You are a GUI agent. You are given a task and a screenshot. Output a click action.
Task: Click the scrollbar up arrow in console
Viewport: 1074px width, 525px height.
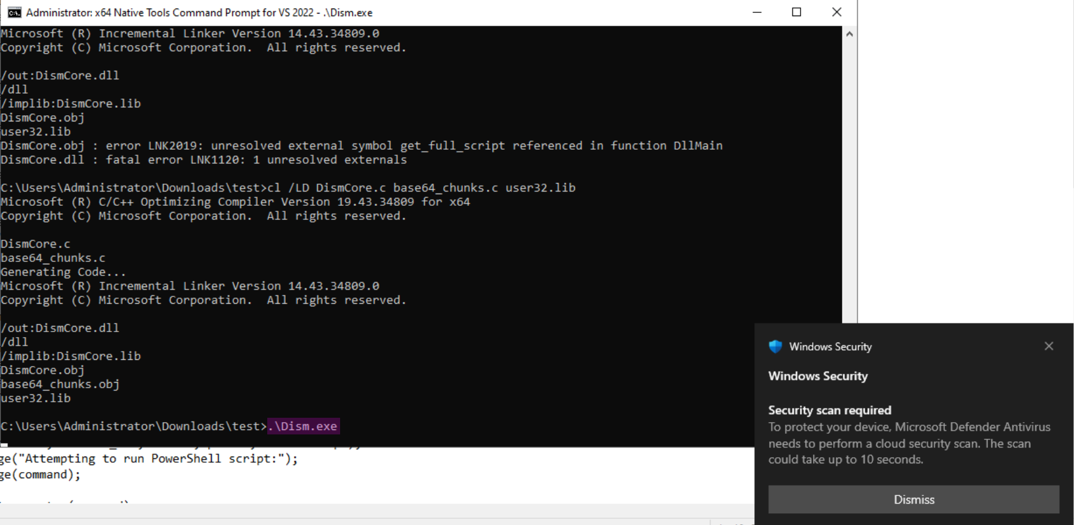coord(849,34)
